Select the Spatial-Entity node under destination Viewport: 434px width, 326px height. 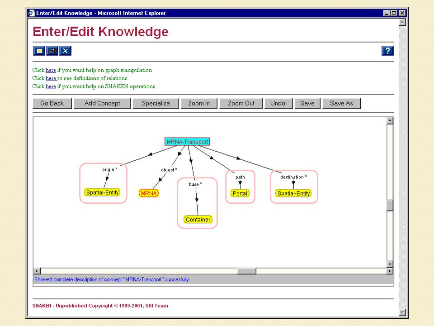[293, 193]
